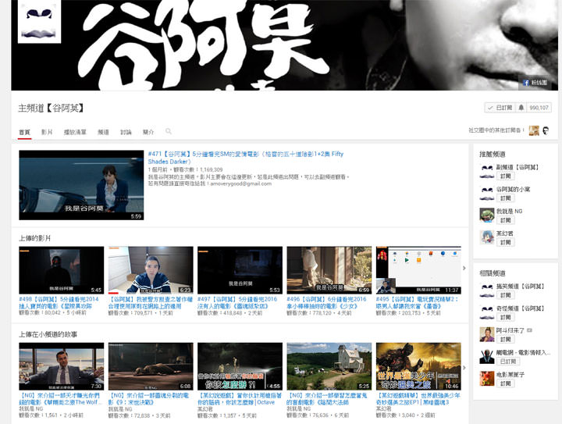Select the 首頁 tab
Image resolution: width=562 pixels, height=424 pixels.
24,132
